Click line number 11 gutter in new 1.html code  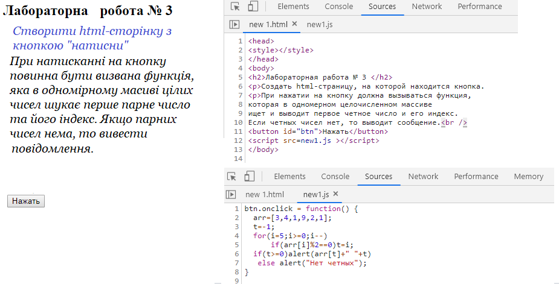pos(237,131)
